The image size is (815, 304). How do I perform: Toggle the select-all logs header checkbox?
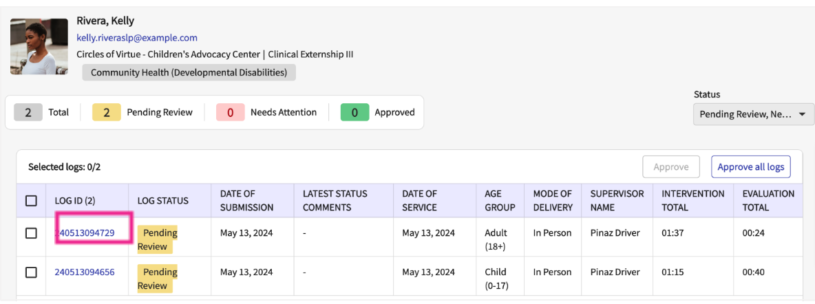coord(31,201)
